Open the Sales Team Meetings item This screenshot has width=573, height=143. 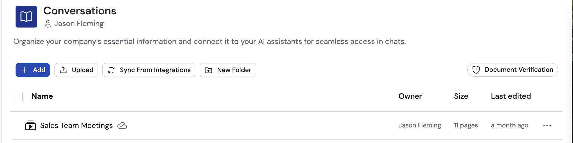point(76,126)
